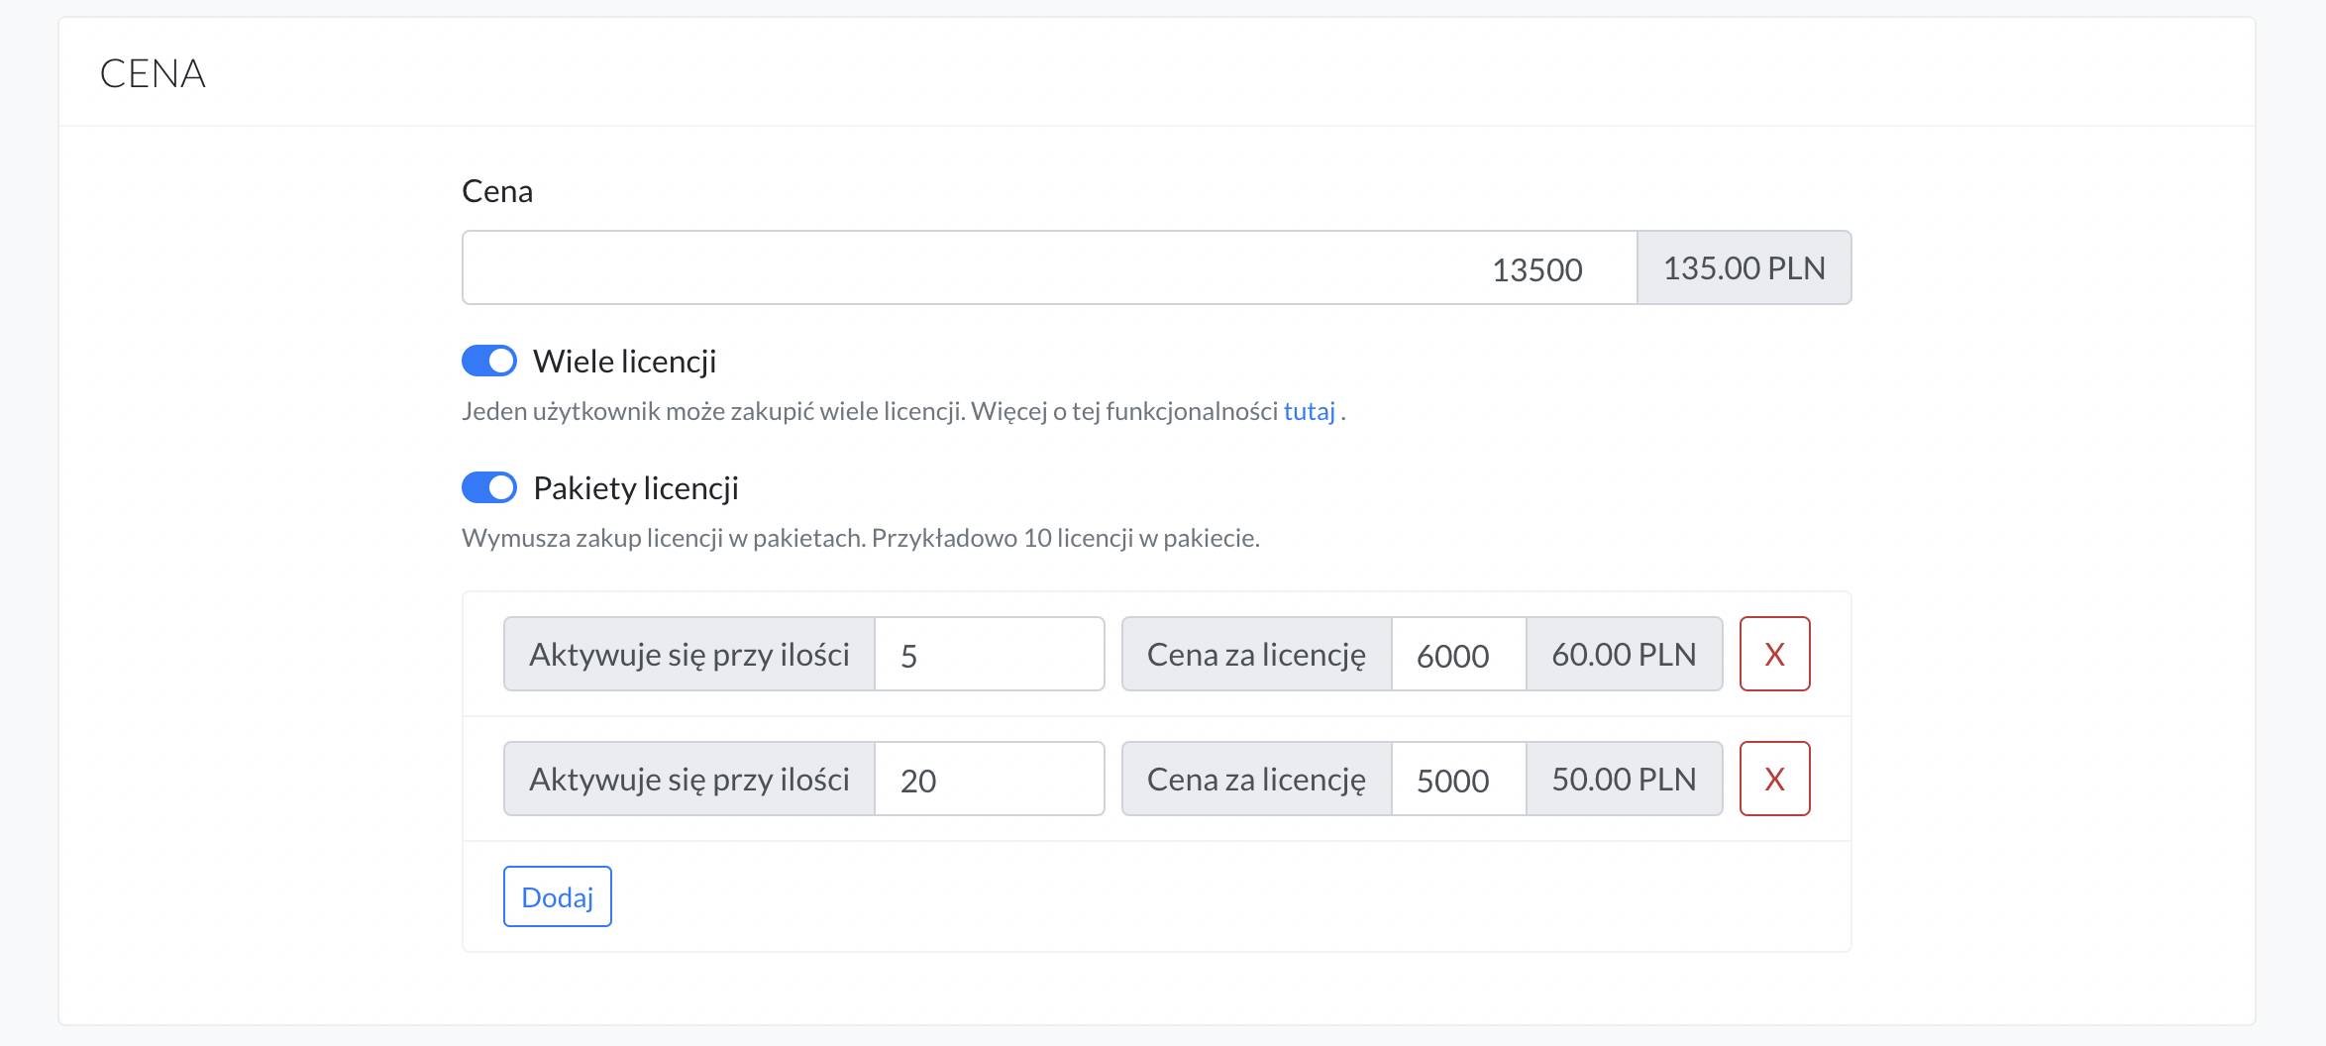Viewport: 2326px width, 1046px height.
Task: Click 'Aktywuje się przy ilości' label in row with 5
Action: pos(689,654)
